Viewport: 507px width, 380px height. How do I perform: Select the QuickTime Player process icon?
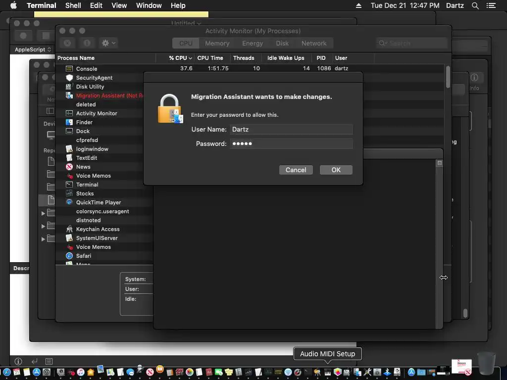[x=69, y=202]
